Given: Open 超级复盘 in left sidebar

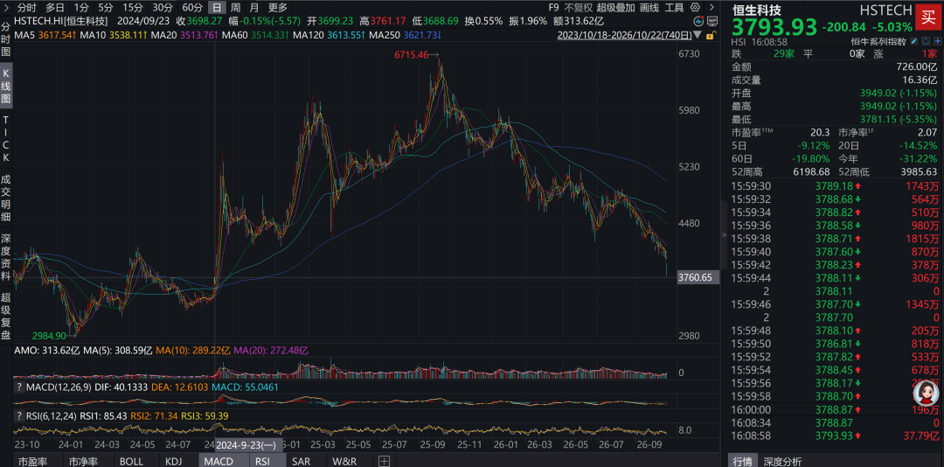Looking at the screenshot, I should [5, 316].
